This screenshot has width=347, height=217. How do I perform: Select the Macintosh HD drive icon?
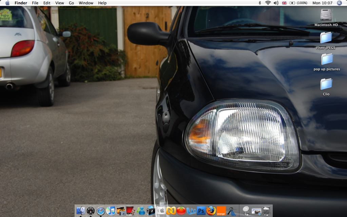pyautogui.click(x=326, y=15)
